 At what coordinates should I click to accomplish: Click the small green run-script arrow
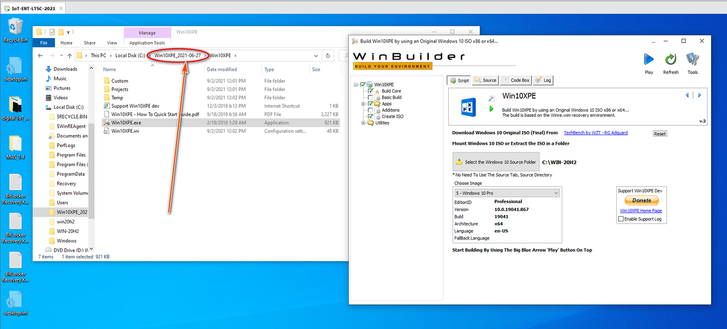[x=492, y=109]
